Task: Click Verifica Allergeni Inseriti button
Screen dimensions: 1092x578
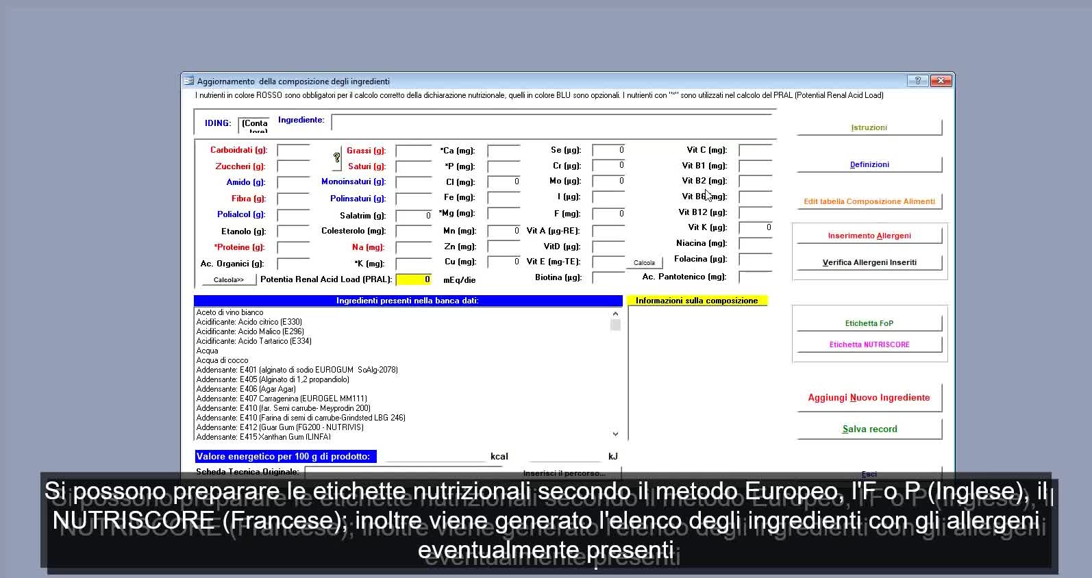Action: coord(869,262)
